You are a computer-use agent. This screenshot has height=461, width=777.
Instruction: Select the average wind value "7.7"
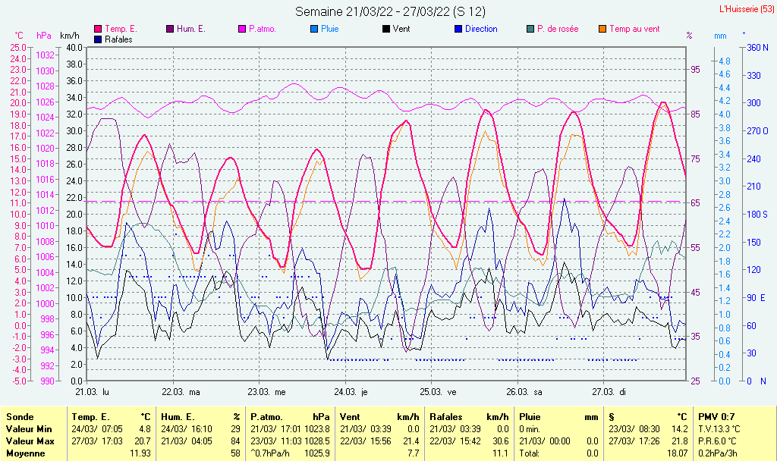(414, 453)
